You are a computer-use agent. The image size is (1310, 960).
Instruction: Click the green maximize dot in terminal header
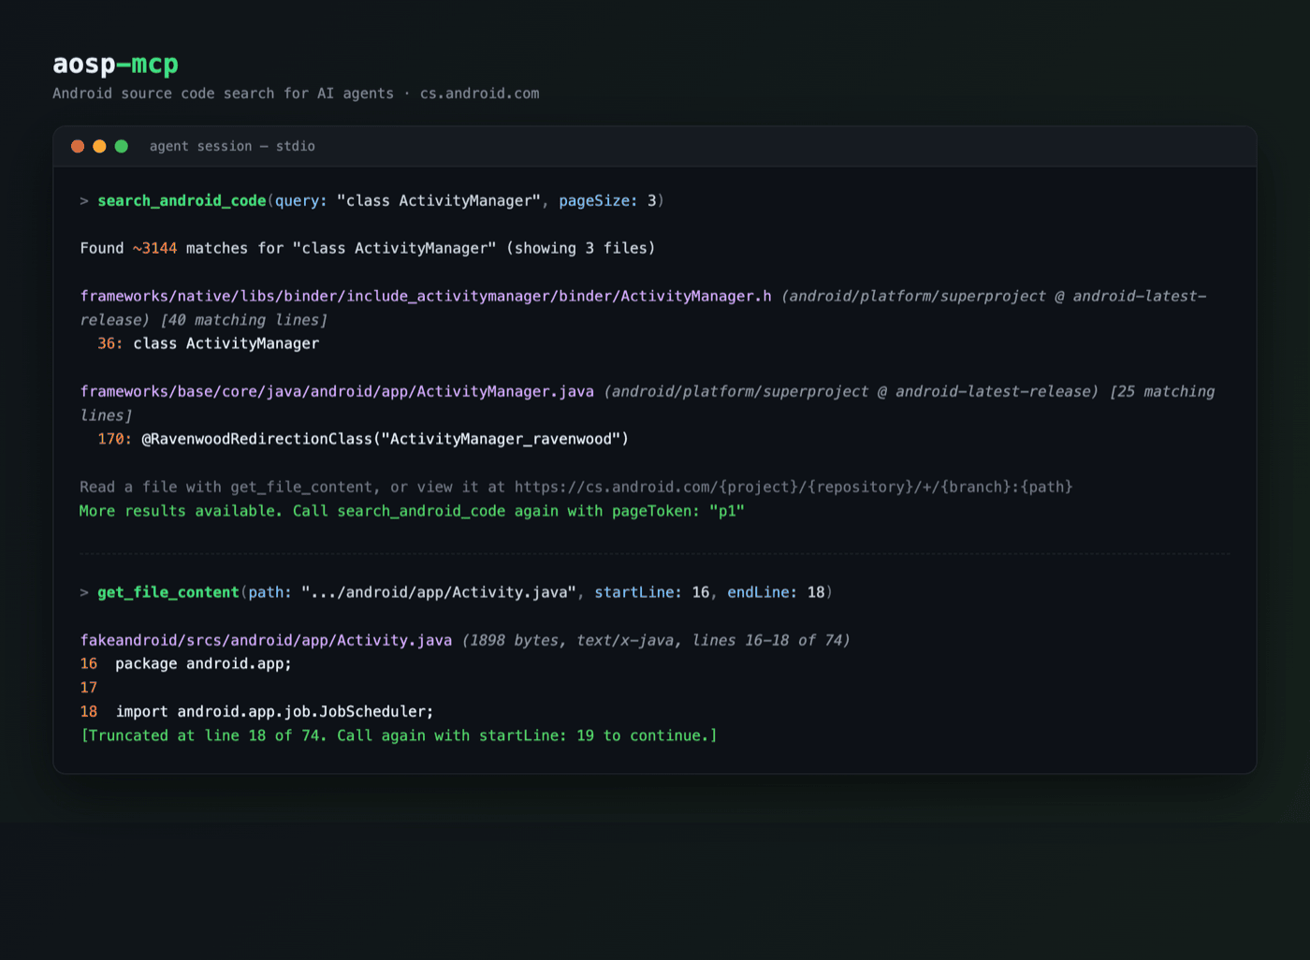pyautogui.click(x=122, y=146)
